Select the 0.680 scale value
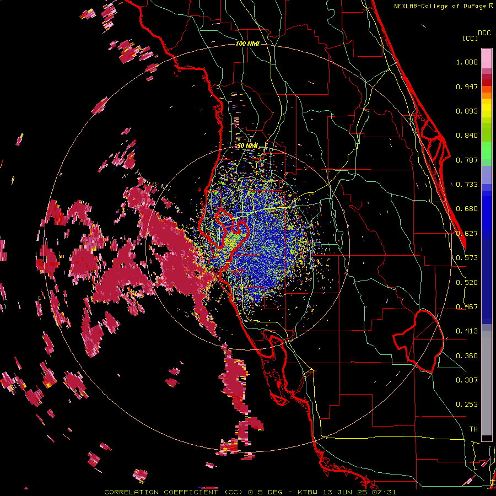Viewport: 496px width, 496px height. pos(467,209)
